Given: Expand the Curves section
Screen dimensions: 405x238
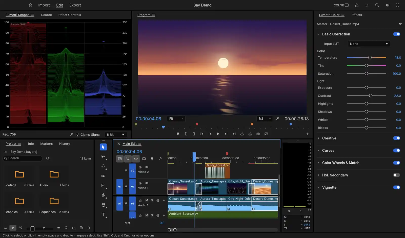Looking at the screenshot, I should [318, 150].
